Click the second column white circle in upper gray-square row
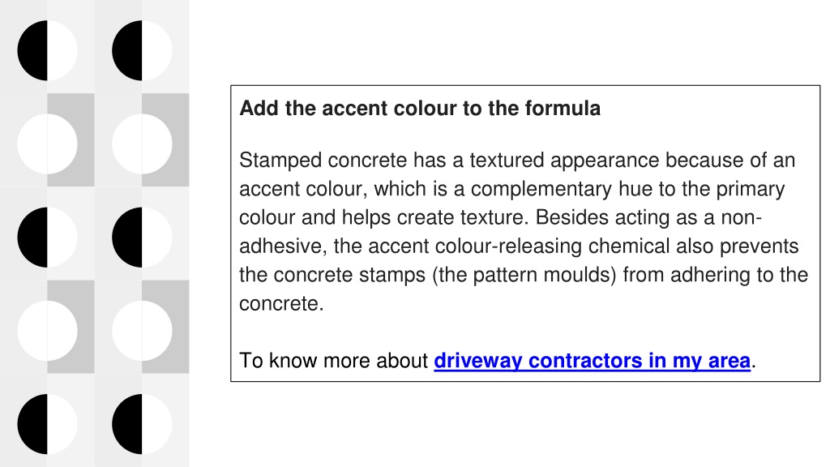Image resolution: width=830 pixels, height=467 pixels. point(142,144)
